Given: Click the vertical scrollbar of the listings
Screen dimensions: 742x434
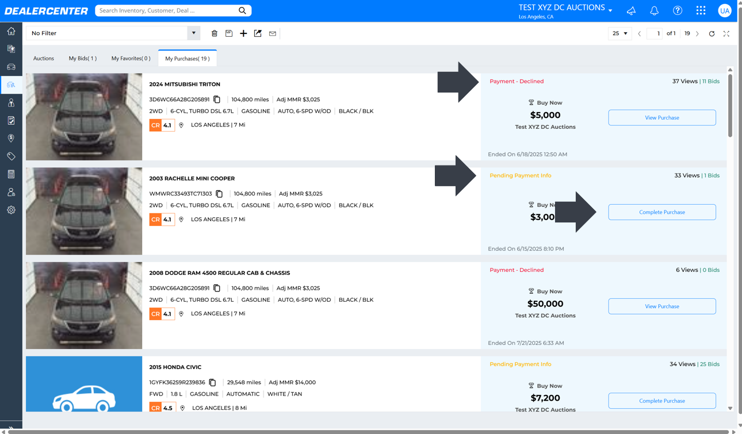Looking at the screenshot, I should coord(730,105).
